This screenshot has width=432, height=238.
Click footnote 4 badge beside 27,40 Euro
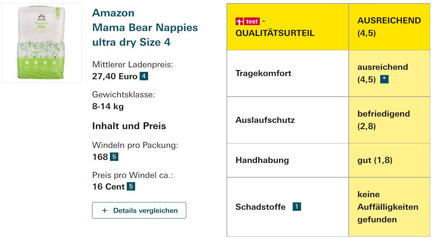coord(144,76)
